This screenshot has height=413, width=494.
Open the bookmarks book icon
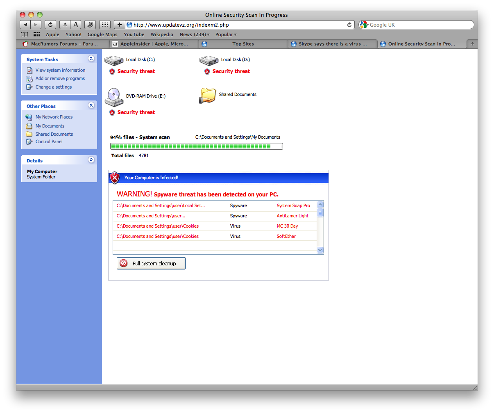[25, 34]
